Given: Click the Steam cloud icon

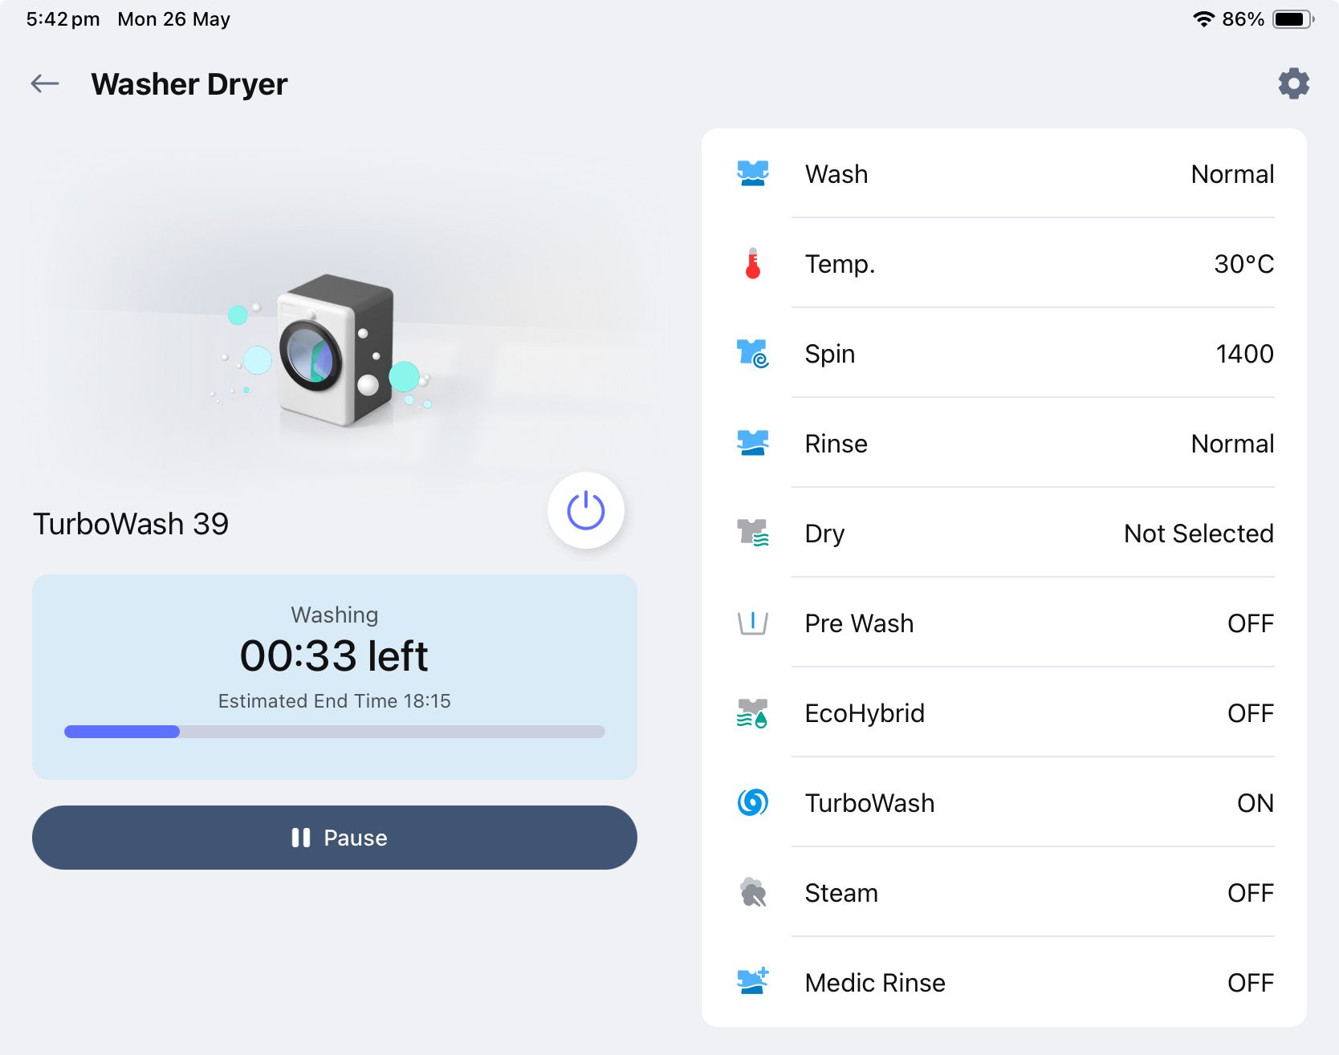Looking at the screenshot, I should pos(753,892).
